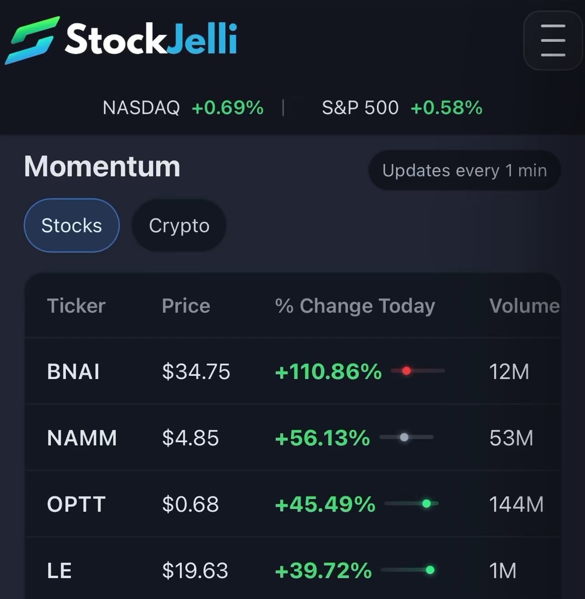
Task: Click the StockJelli brand name
Action: 151,40
